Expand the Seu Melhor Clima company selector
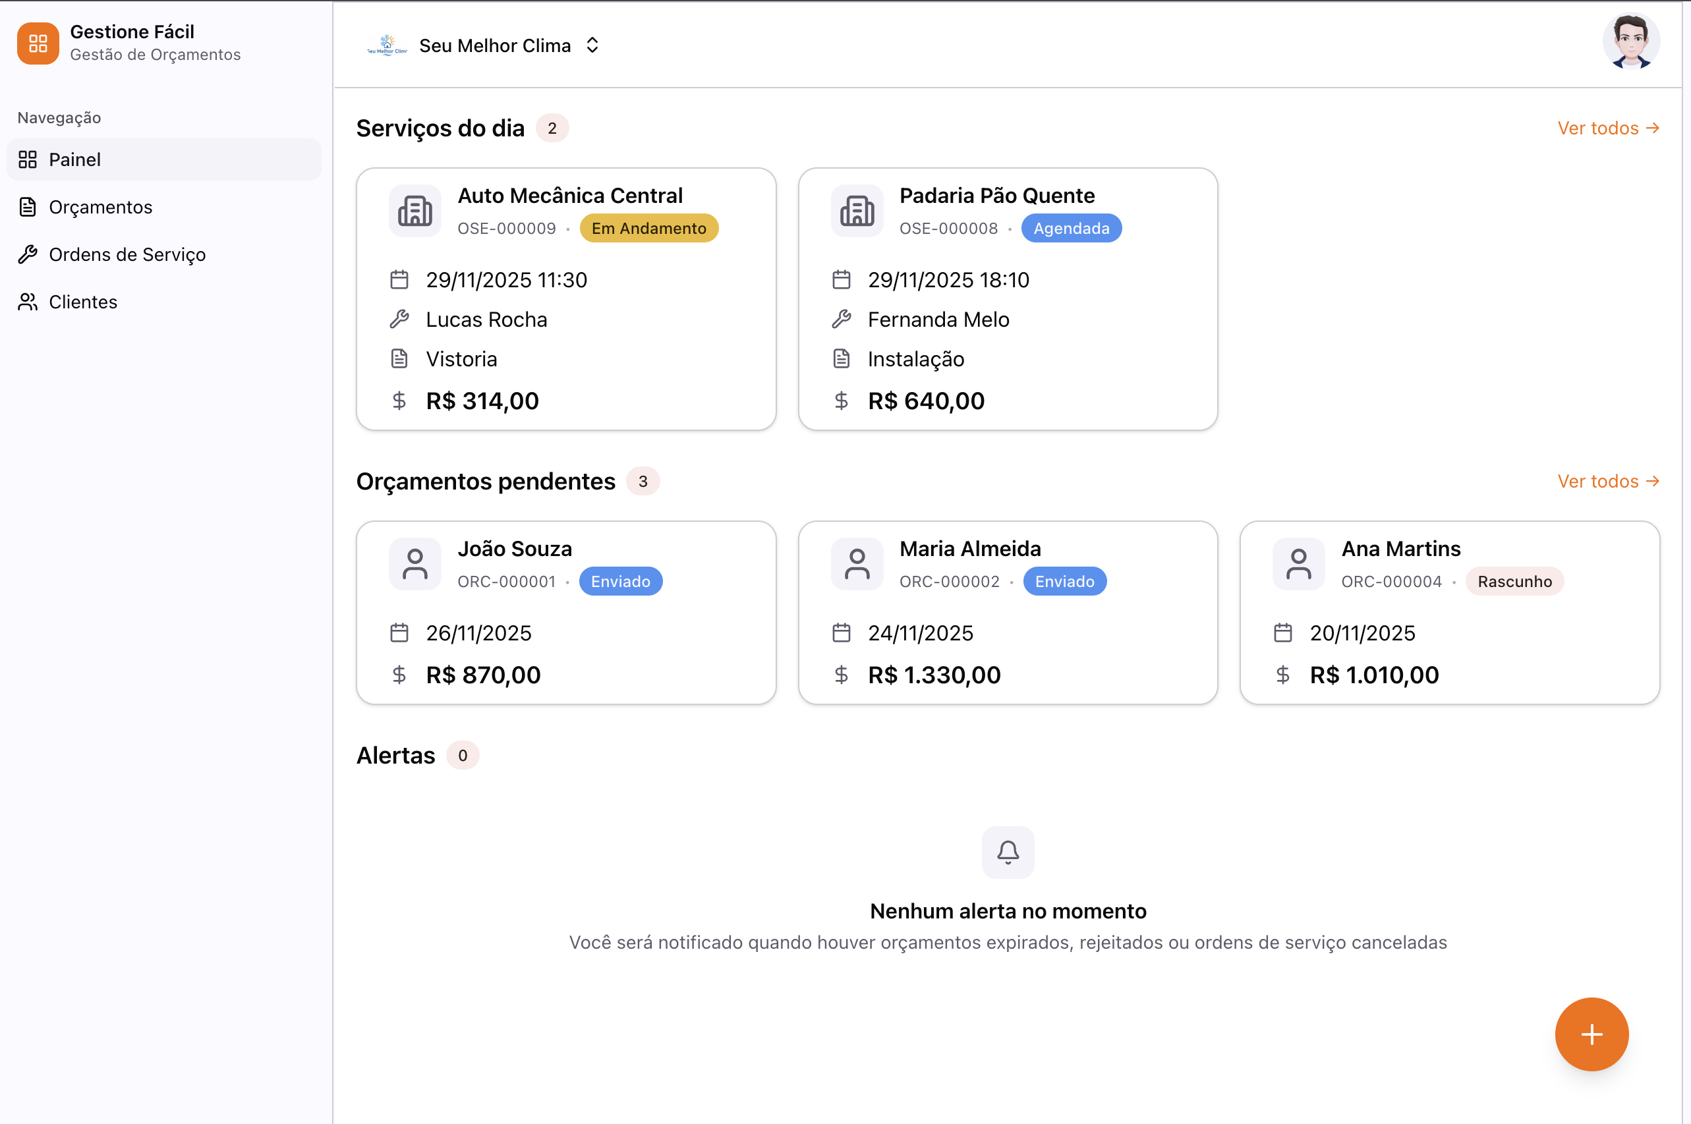1691x1124 pixels. click(592, 45)
